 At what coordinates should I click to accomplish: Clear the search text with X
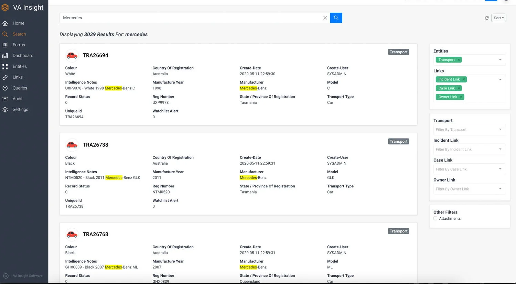pyautogui.click(x=325, y=18)
